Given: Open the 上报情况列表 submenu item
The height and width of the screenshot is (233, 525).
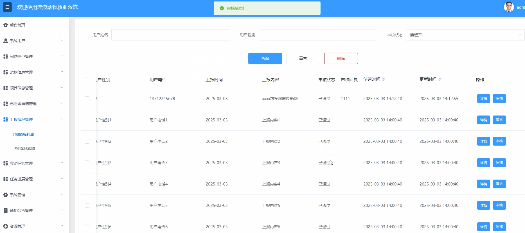Looking at the screenshot, I should pos(23,134).
